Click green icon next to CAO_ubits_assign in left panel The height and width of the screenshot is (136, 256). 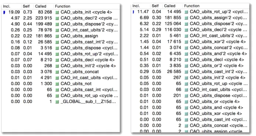pyautogui.click(x=57, y=36)
